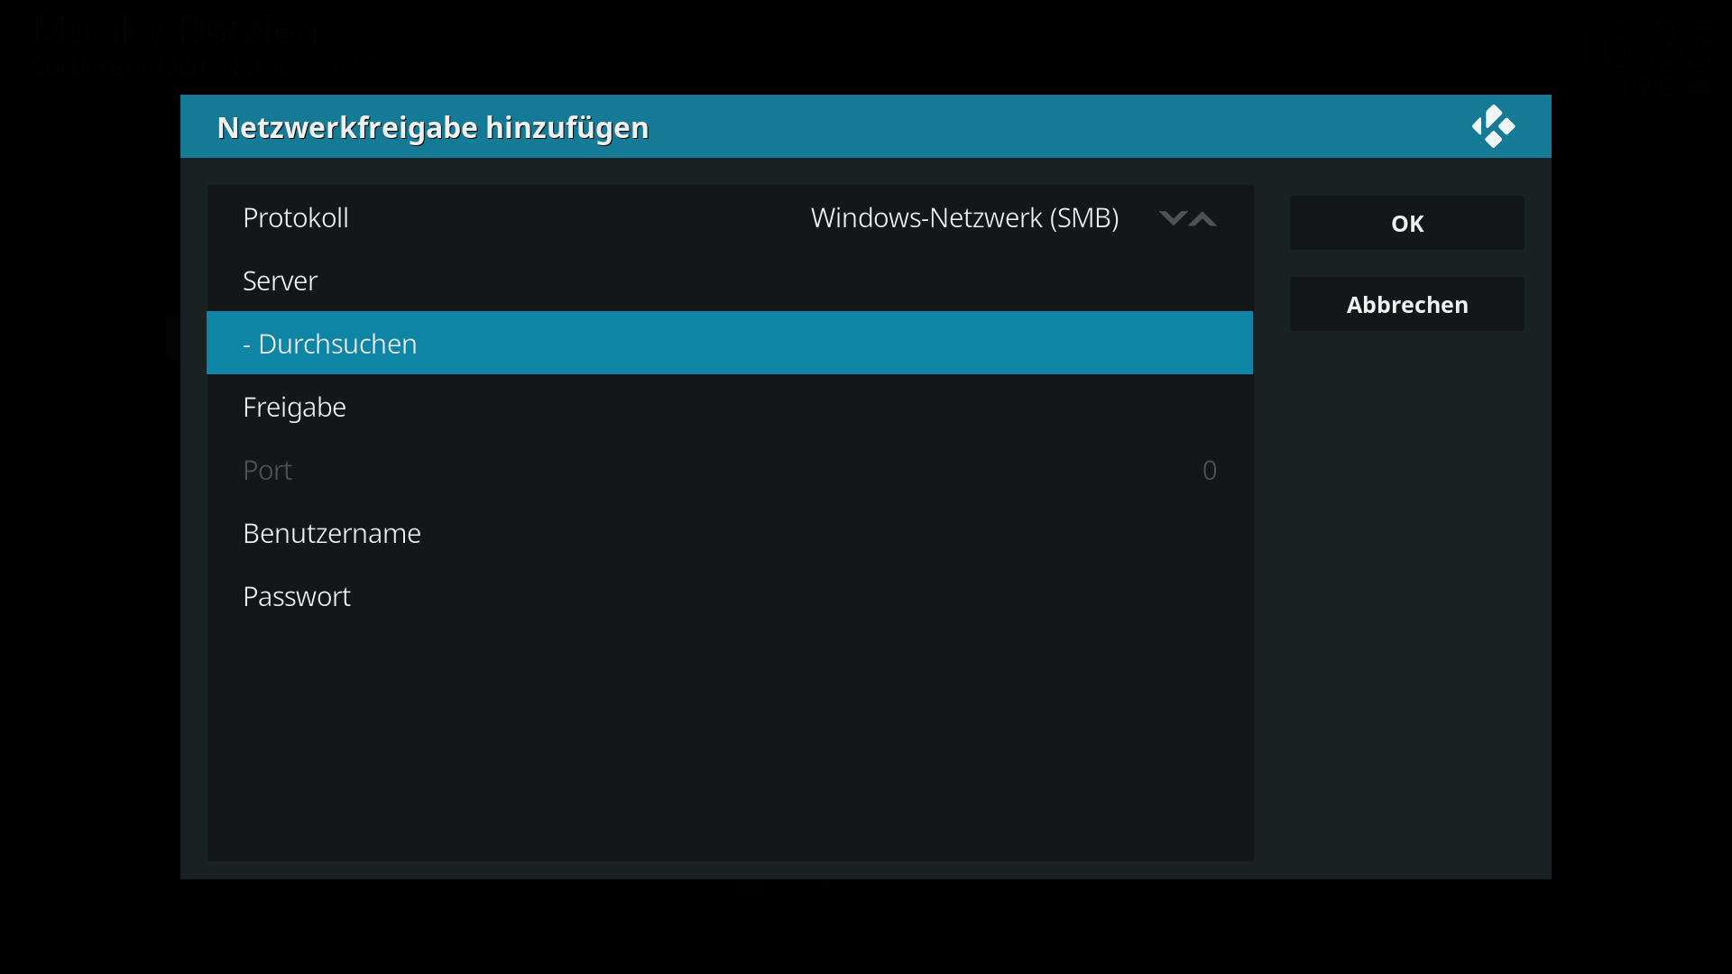Click dimmed Musik / Dateien heading

[177, 31]
